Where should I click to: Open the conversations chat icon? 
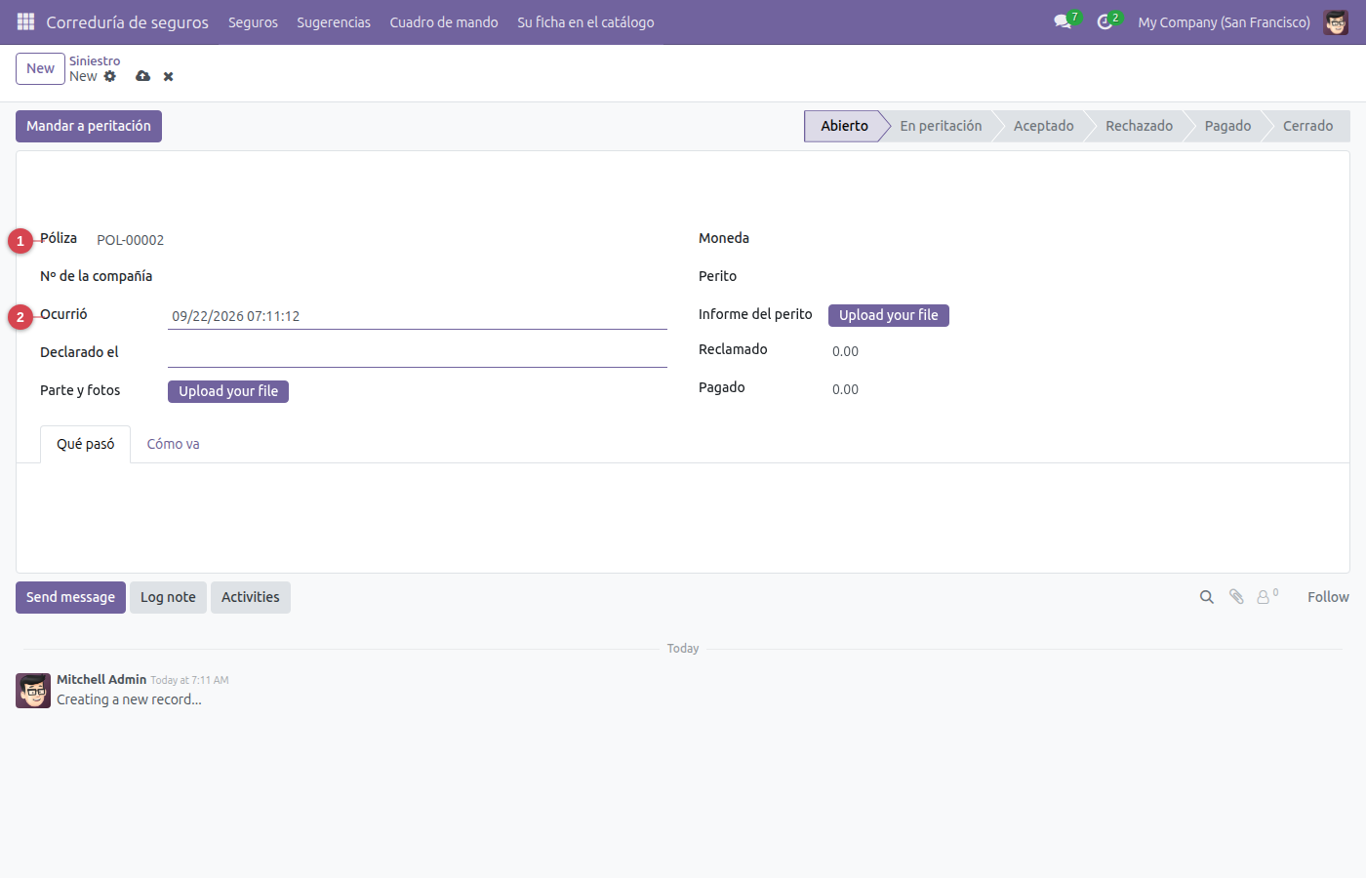[1064, 21]
